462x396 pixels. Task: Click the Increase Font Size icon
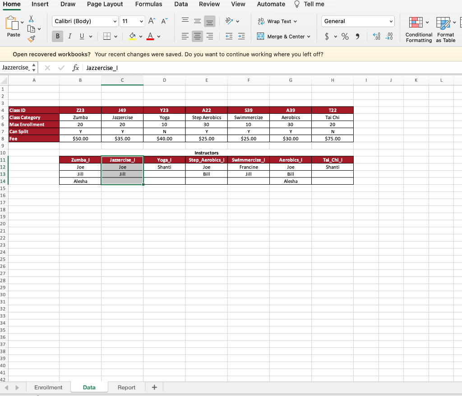(x=151, y=21)
